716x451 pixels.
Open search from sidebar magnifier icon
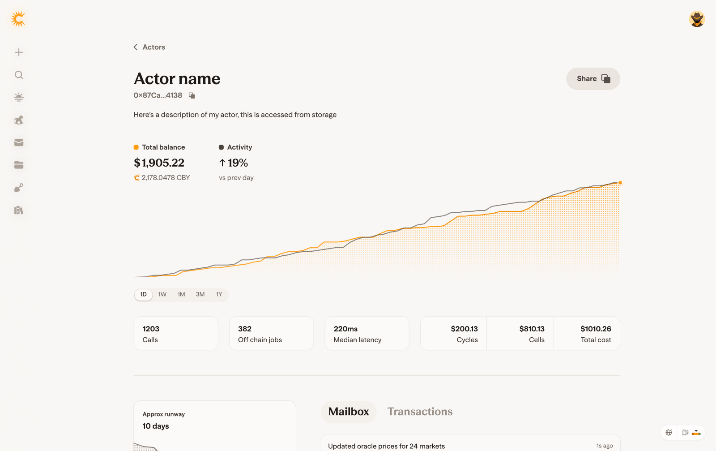(19, 75)
